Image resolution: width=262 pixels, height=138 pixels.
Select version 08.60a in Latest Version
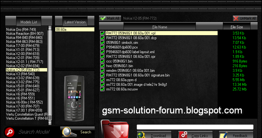(x=75, y=30)
